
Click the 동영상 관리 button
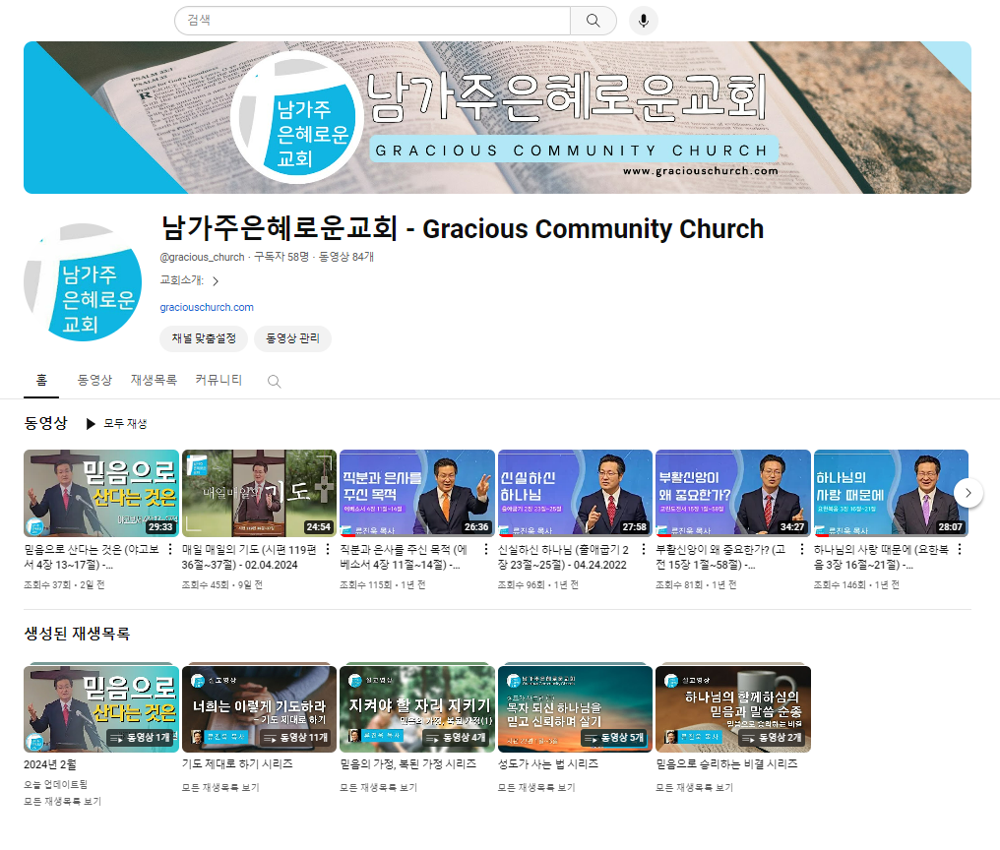click(292, 338)
